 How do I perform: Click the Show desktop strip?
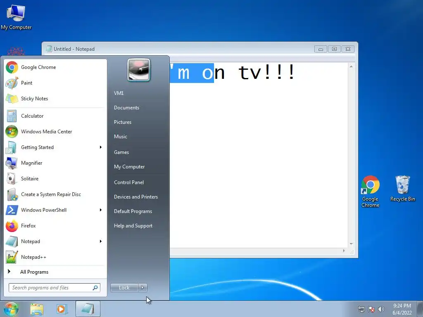420,309
